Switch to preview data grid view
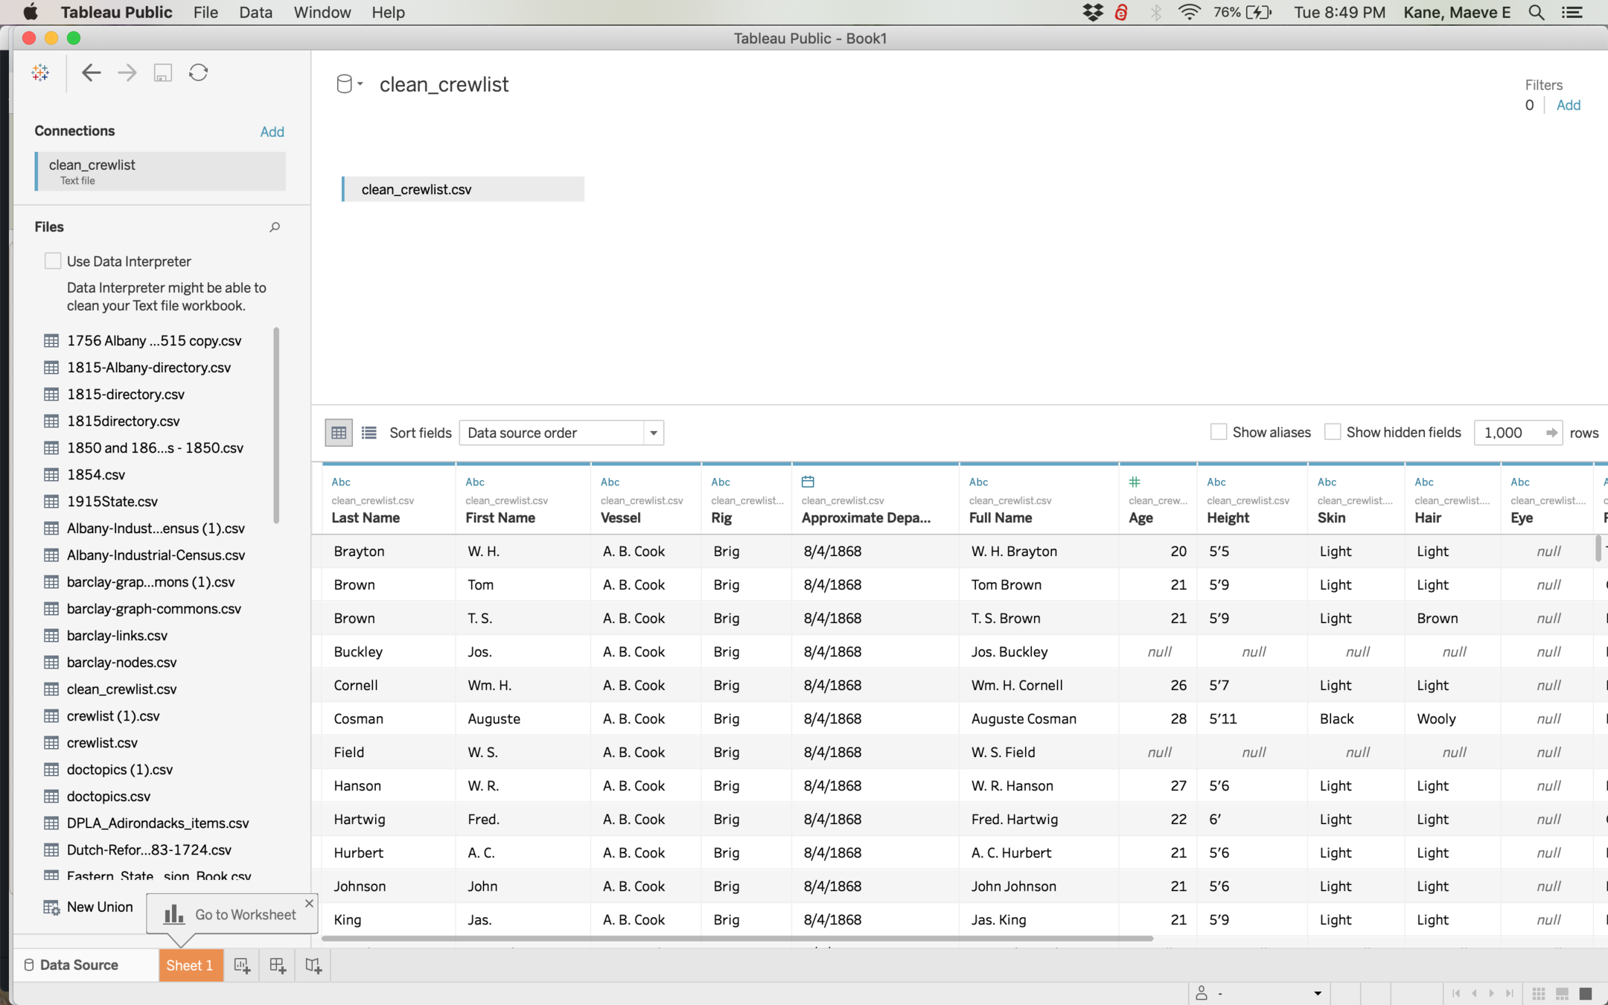This screenshot has width=1608, height=1005. coord(339,433)
